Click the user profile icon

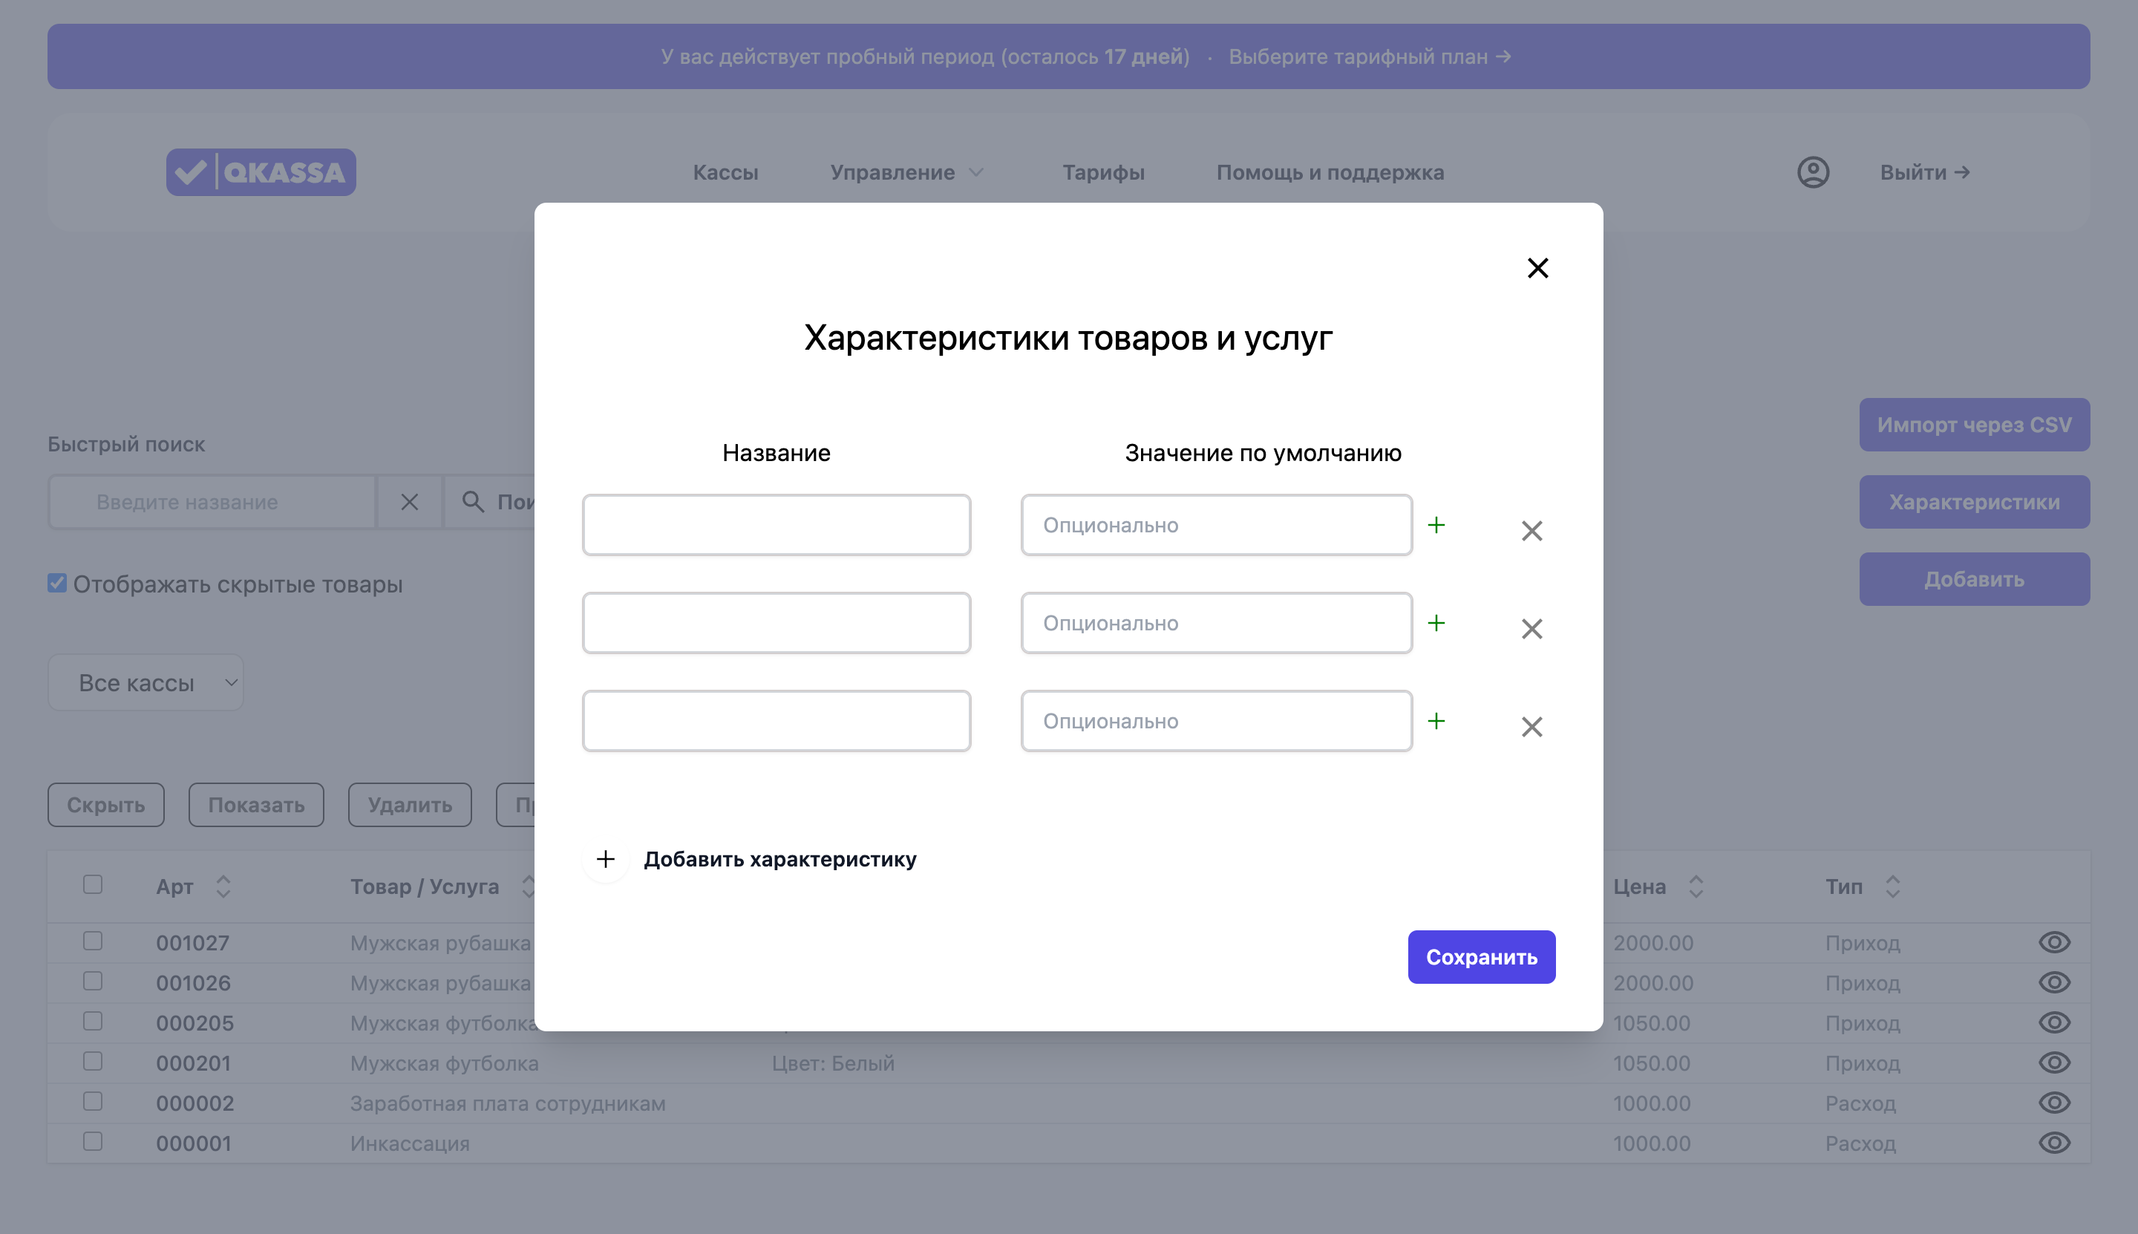click(1813, 172)
